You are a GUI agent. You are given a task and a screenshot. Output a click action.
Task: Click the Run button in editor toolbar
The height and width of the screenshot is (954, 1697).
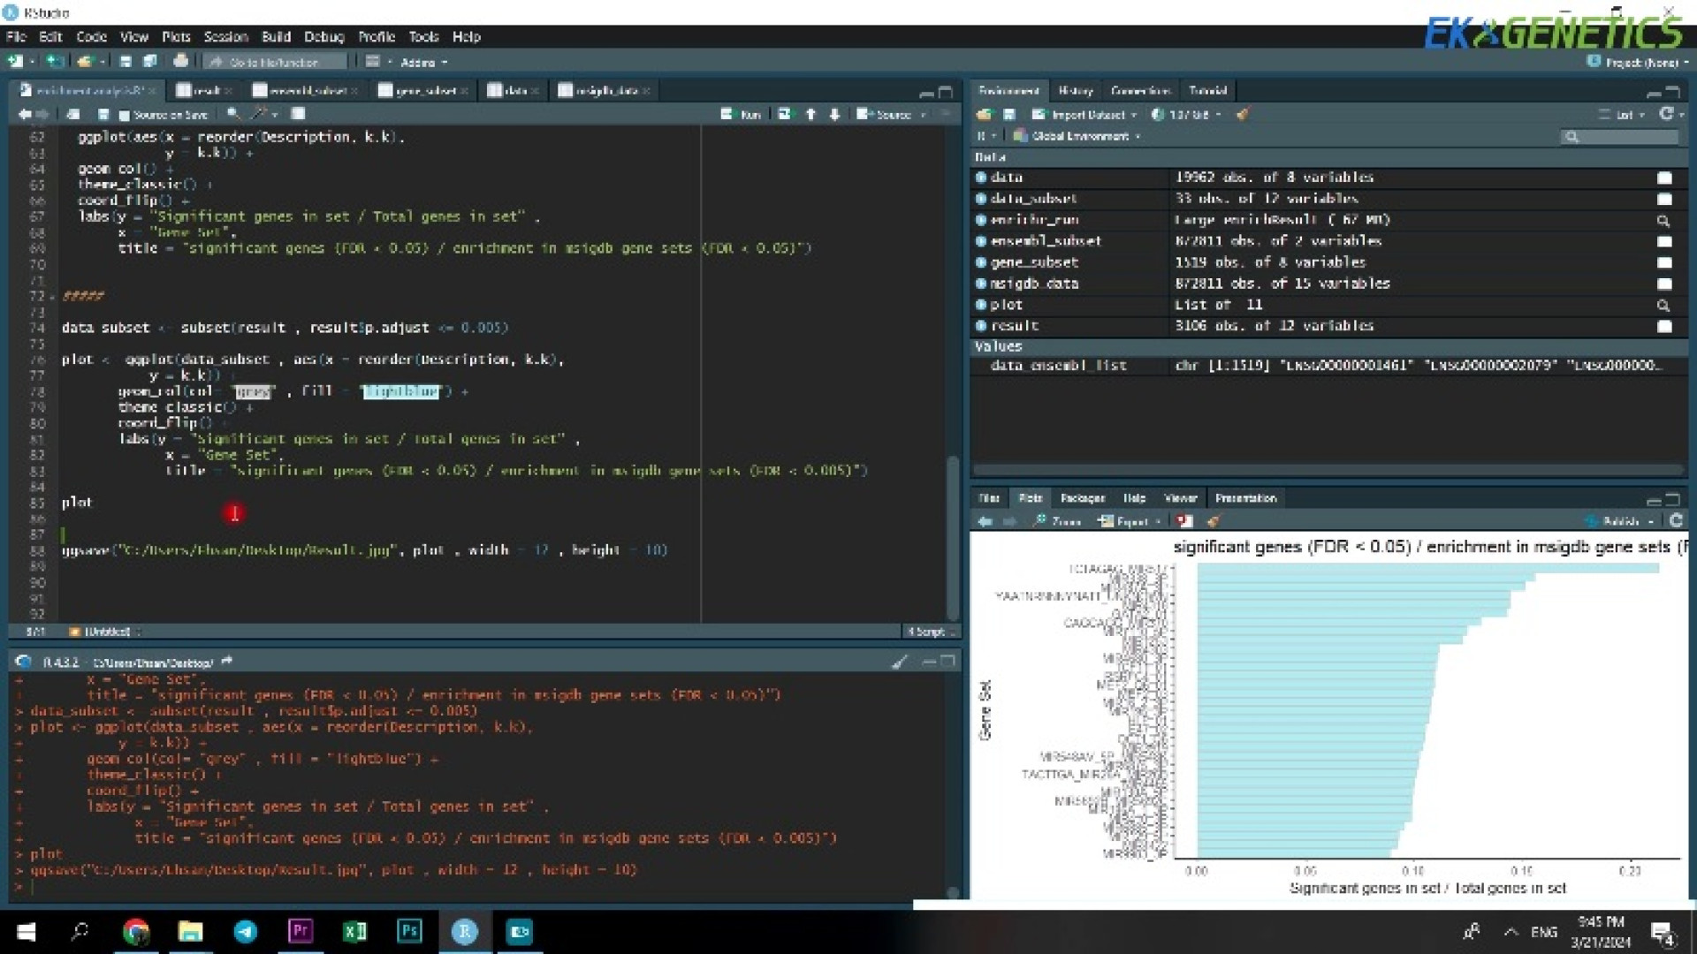pos(741,115)
